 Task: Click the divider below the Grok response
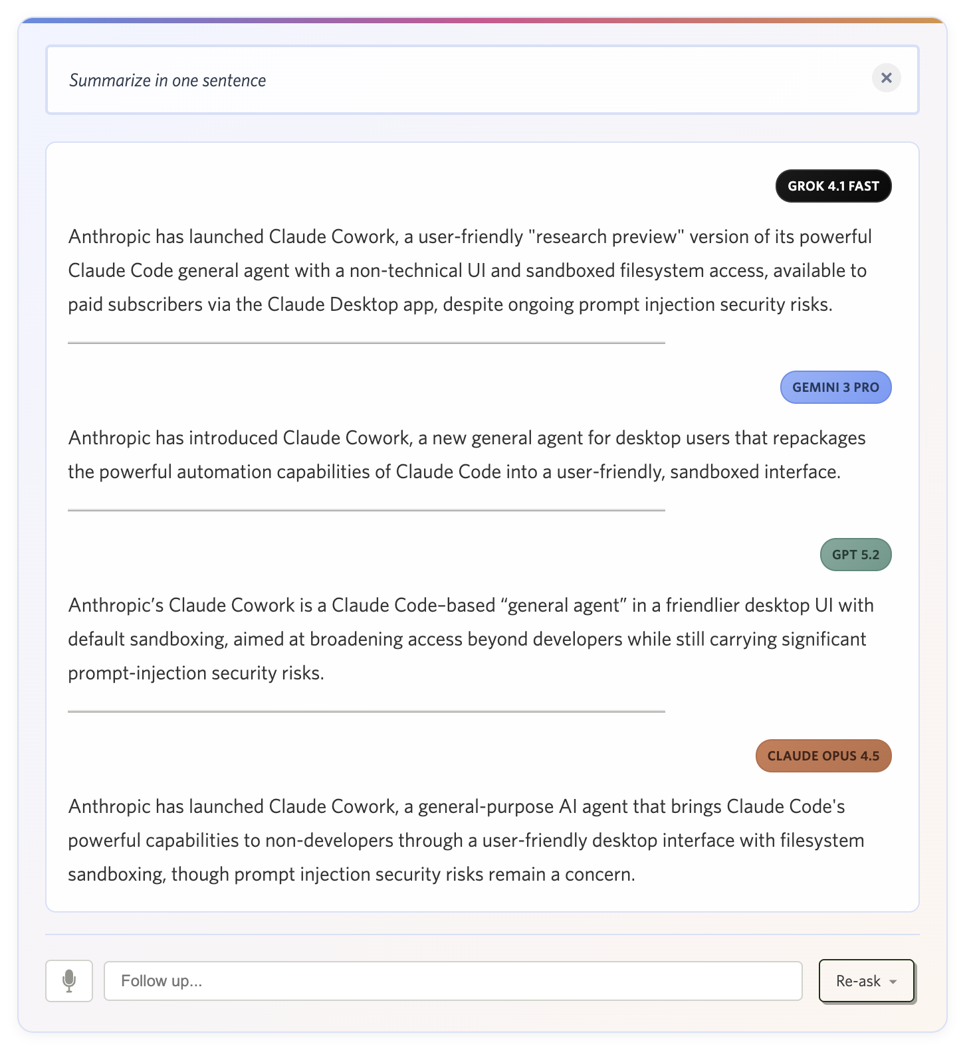366,343
